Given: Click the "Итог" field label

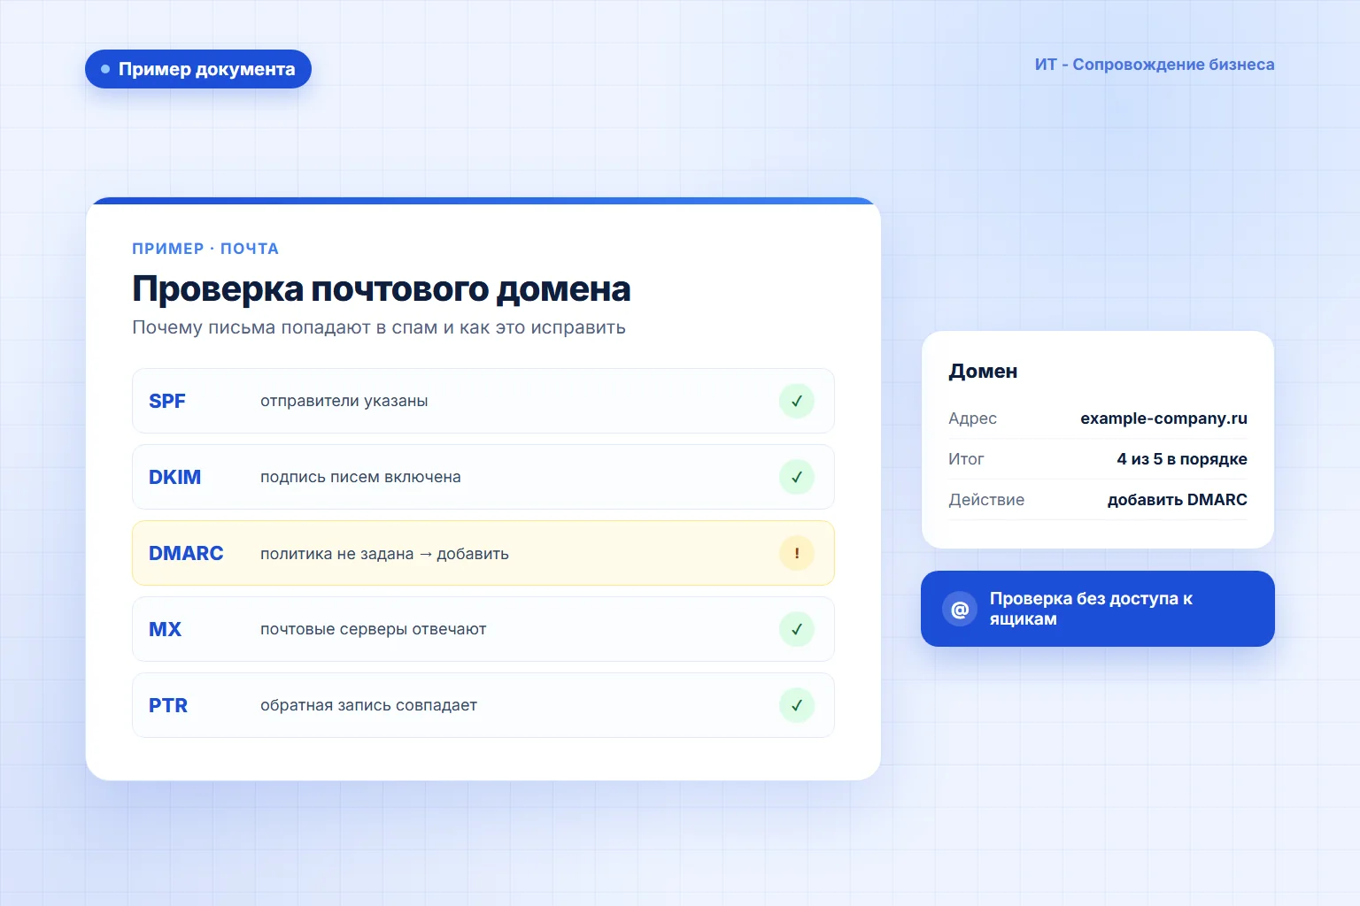Looking at the screenshot, I should pyautogui.click(x=966, y=459).
